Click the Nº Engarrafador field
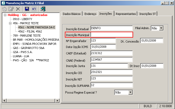This screenshot has height=109, width=175. click(x=103, y=41)
